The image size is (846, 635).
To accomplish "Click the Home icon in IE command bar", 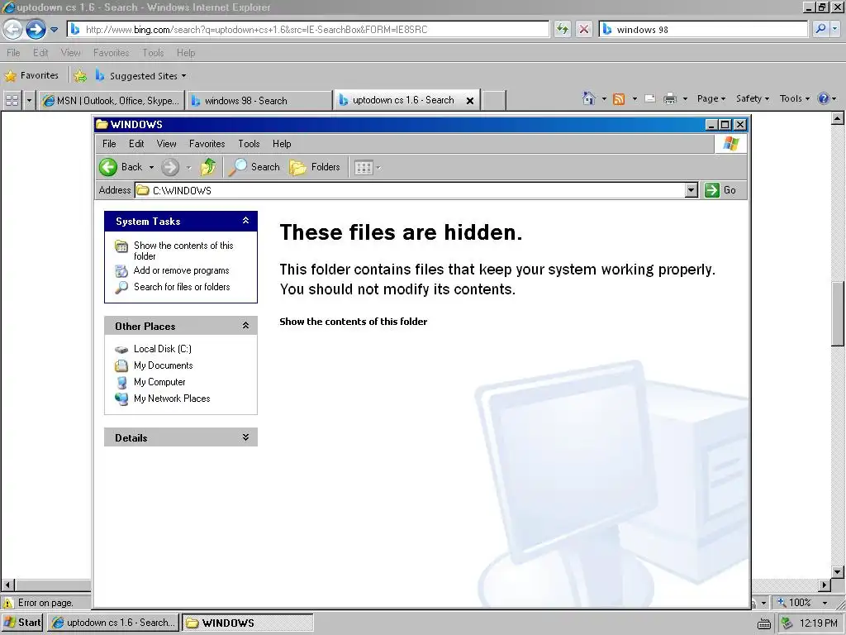I will pos(588,98).
